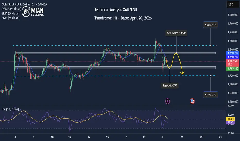Select the DEMA (9, close) indicator legend
Screen dimensions: 240x141
(11, 9)
